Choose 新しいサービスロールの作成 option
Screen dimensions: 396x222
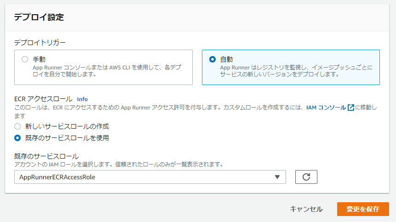click(17, 126)
